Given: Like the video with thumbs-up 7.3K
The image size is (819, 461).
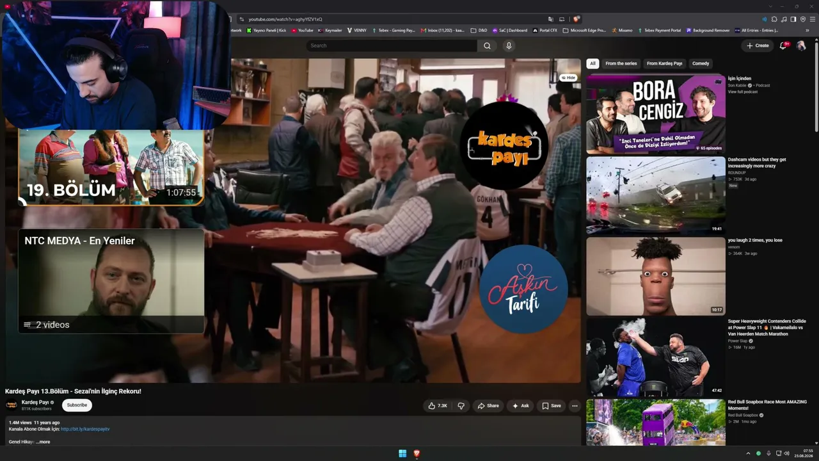Looking at the screenshot, I should point(438,406).
